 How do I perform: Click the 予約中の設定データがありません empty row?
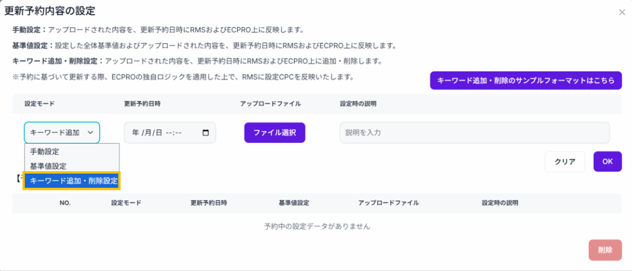[x=316, y=226]
